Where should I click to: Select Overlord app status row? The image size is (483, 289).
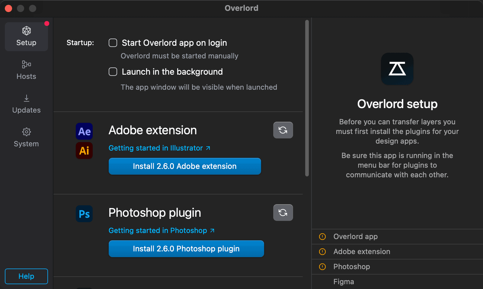(397, 237)
